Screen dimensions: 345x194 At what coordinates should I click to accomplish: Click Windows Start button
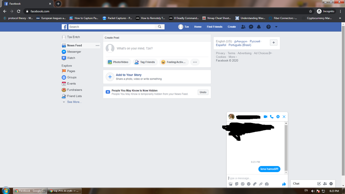click(6, 191)
